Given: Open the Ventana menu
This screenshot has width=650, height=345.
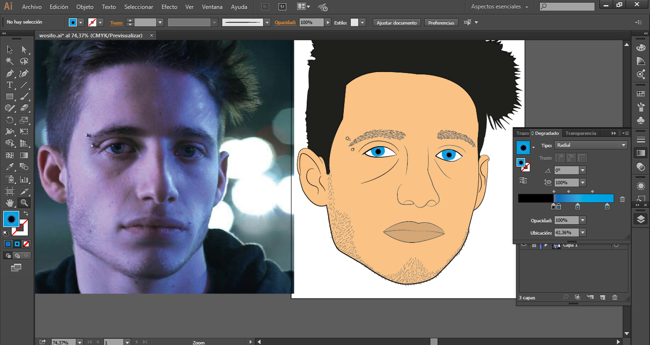Looking at the screenshot, I should coord(212,7).
